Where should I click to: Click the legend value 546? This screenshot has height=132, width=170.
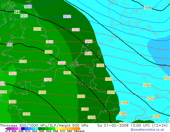[x=49, y=131]
